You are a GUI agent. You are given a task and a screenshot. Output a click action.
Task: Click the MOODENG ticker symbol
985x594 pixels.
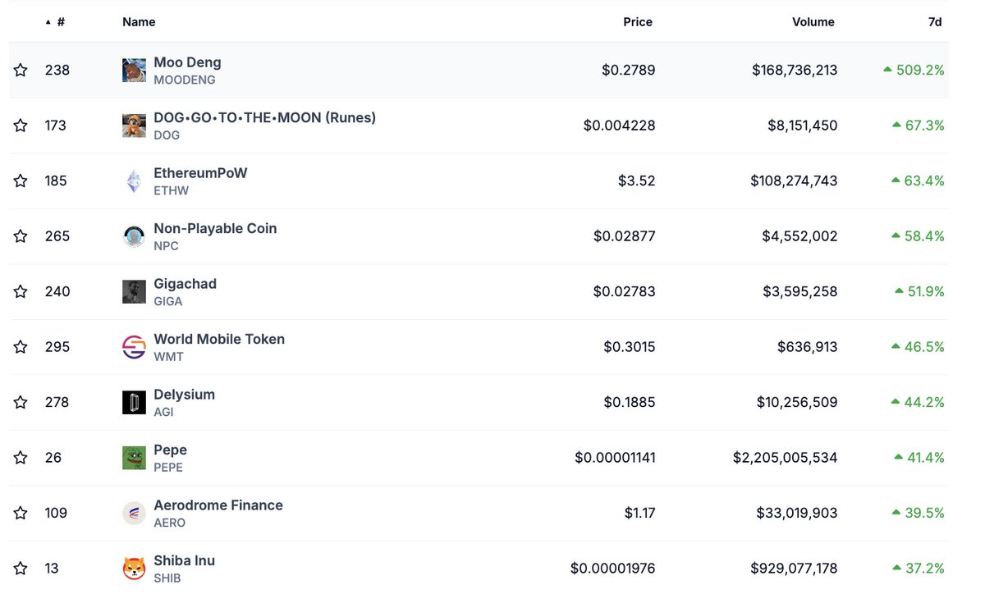click(x=185, y=80)
